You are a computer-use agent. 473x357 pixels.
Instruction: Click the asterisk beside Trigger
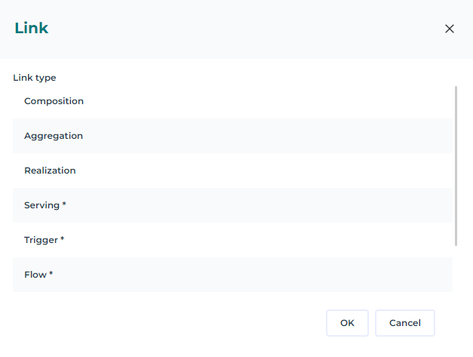point(62,239)
